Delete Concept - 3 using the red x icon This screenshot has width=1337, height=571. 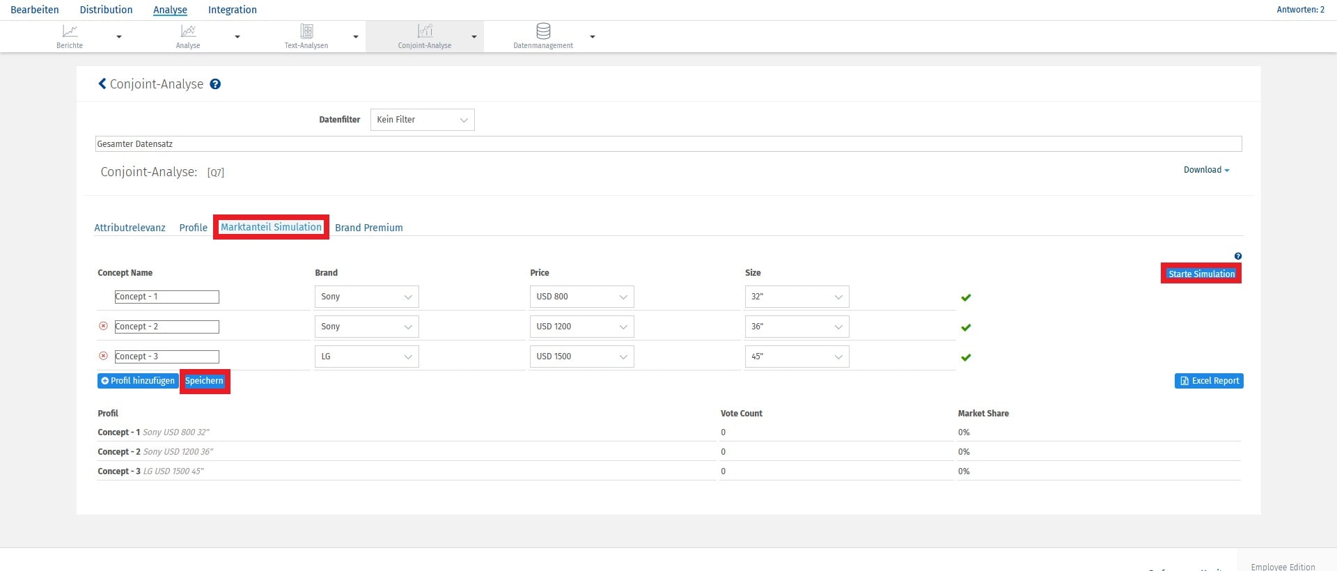coord(103,356)
